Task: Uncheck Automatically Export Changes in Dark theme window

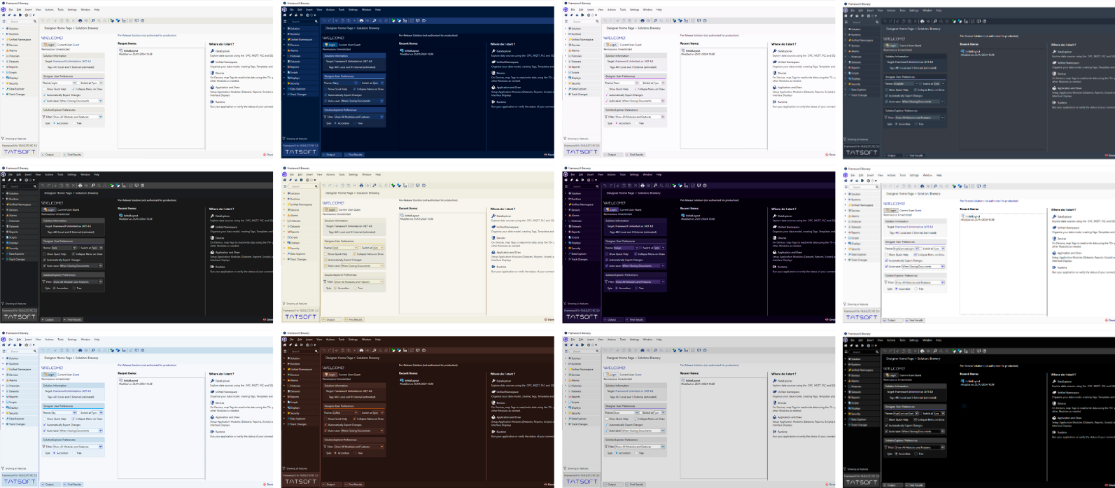Action: (x=45, y=260)
